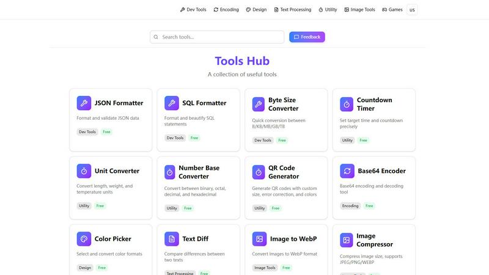Click the Countdown Timer stopwatch icon
489x275 pixels.
[x=347, y=104]
